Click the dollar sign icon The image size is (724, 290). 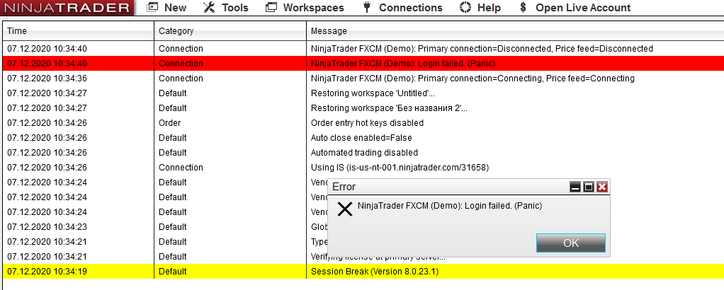tap(523, 8)
